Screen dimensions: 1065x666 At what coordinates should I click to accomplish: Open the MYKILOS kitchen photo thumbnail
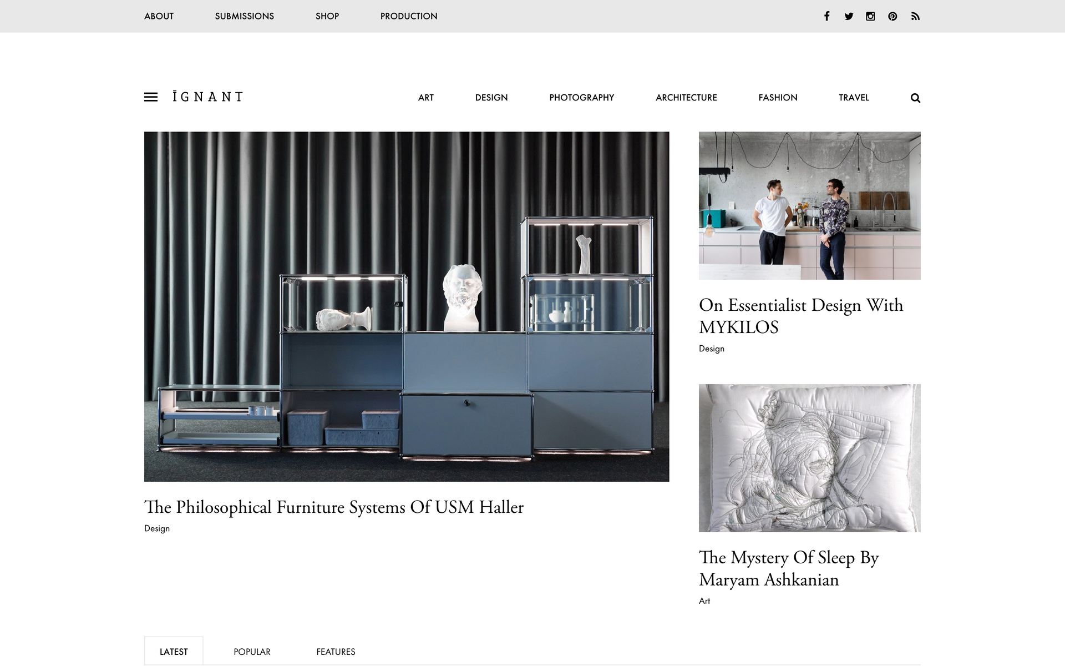coord(810,205)
